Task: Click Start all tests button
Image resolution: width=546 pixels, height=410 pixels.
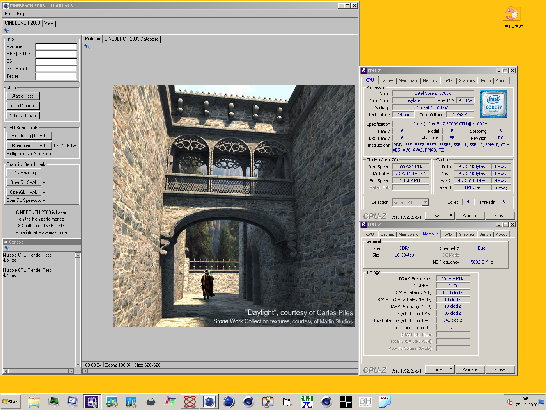Action: [x=23, y=96]
